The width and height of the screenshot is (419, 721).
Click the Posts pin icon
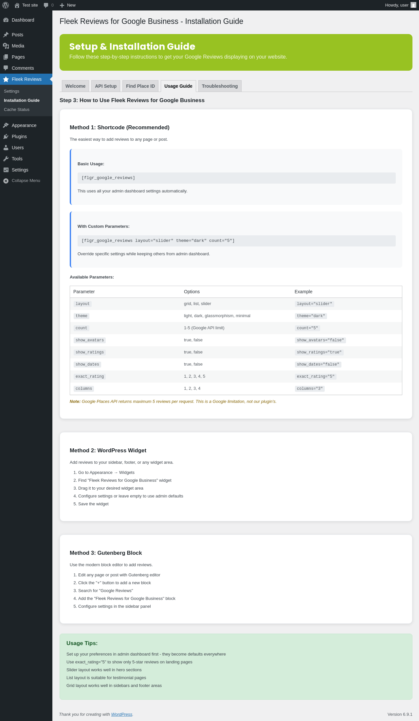[x=6, y=35]
